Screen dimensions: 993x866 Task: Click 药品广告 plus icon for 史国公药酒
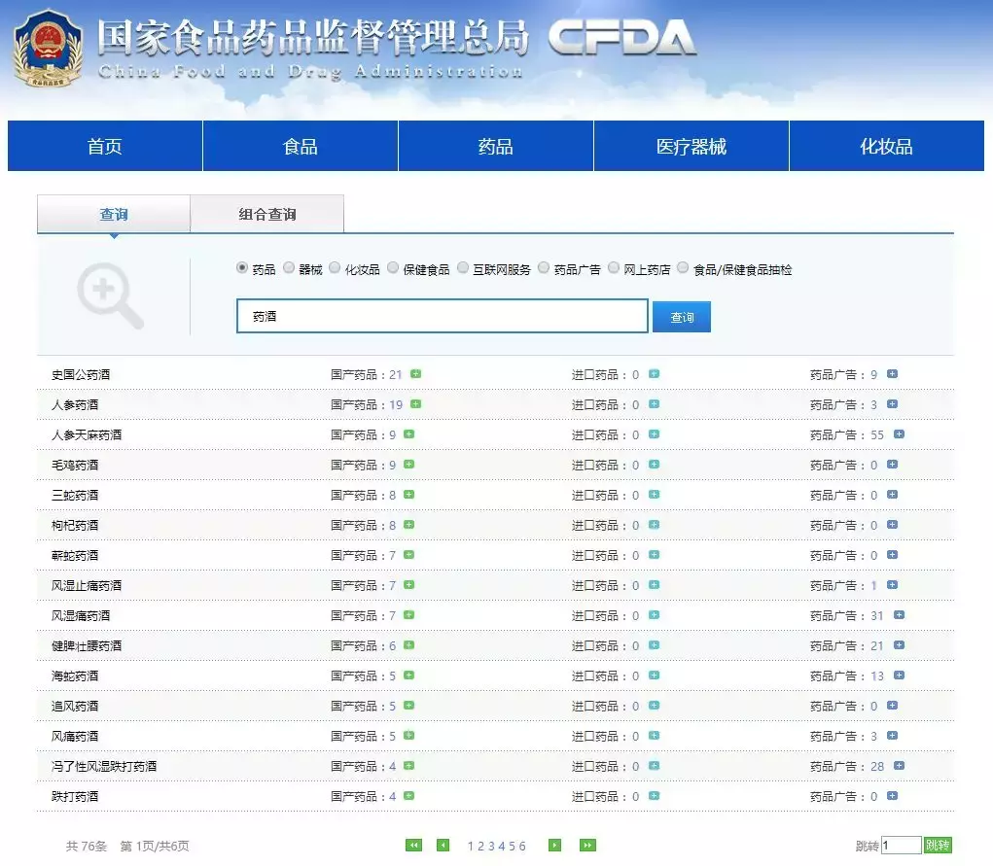(x=892, y=374)
